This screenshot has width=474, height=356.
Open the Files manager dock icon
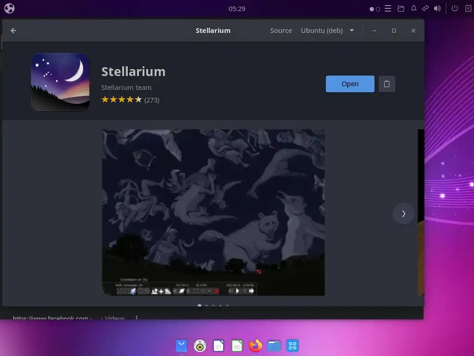[274, 346]
